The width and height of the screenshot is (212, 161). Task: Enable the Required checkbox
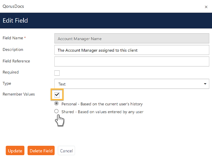coord(57,73)
